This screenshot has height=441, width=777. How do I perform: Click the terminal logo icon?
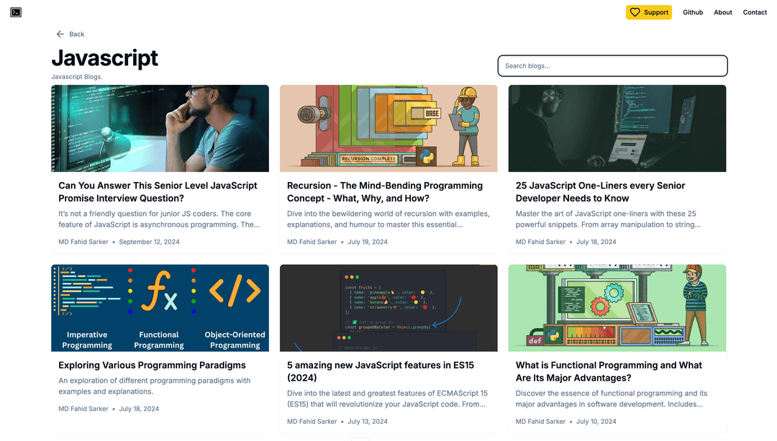[x=16, y=12]
